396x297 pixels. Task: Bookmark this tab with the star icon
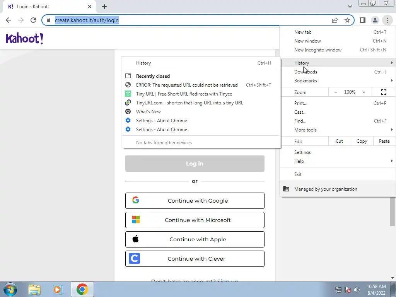click(x=347, y=20)
